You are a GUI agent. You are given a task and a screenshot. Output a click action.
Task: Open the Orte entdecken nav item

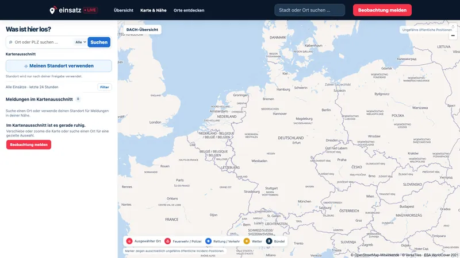tap(189, 10)
